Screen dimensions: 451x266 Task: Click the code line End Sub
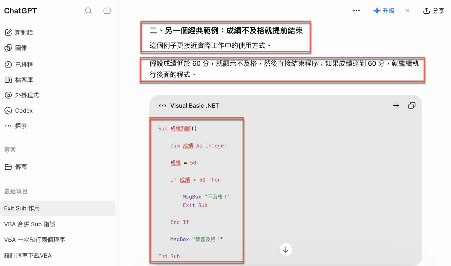pos(169,256)
